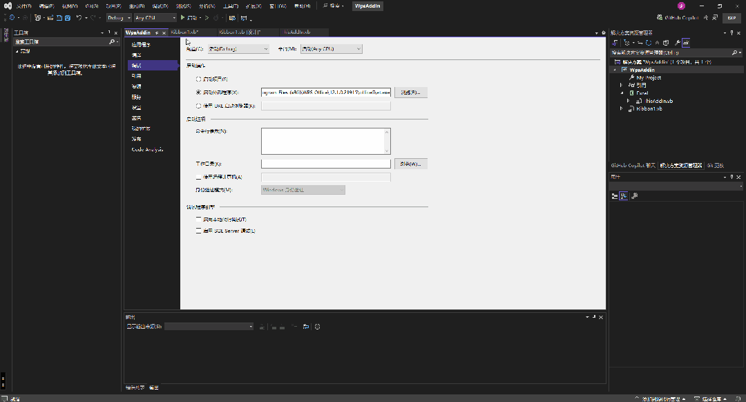
Task: Open the show output from dropdown
Action: point(209,326)
